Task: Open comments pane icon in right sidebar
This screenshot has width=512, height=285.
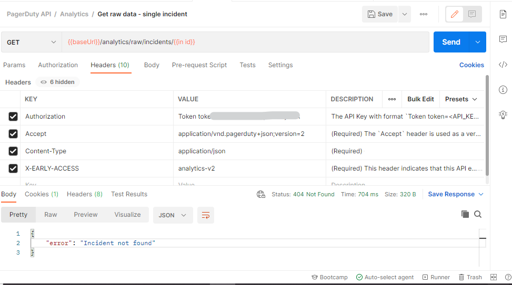Action: point(503,39)
